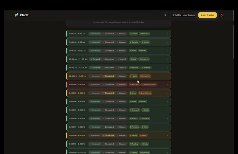
Task: Click Reels tag in 7:00 PM row
Action: pos(143,135)
